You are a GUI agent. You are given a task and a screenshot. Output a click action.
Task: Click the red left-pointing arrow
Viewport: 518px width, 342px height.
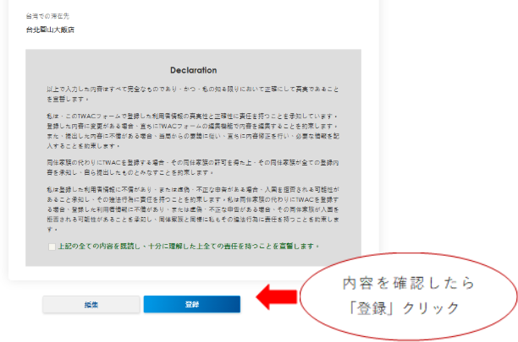click(x=275, y=296)
